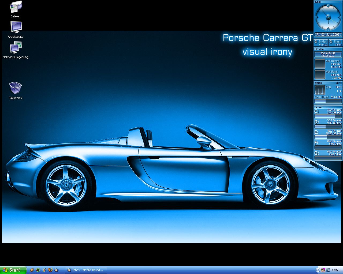Click the F: drive label
The height and width of the screenshot is (274, 343).
pos(316,143)
